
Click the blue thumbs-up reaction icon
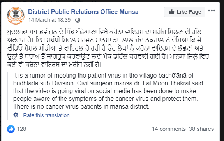point(11,129)
